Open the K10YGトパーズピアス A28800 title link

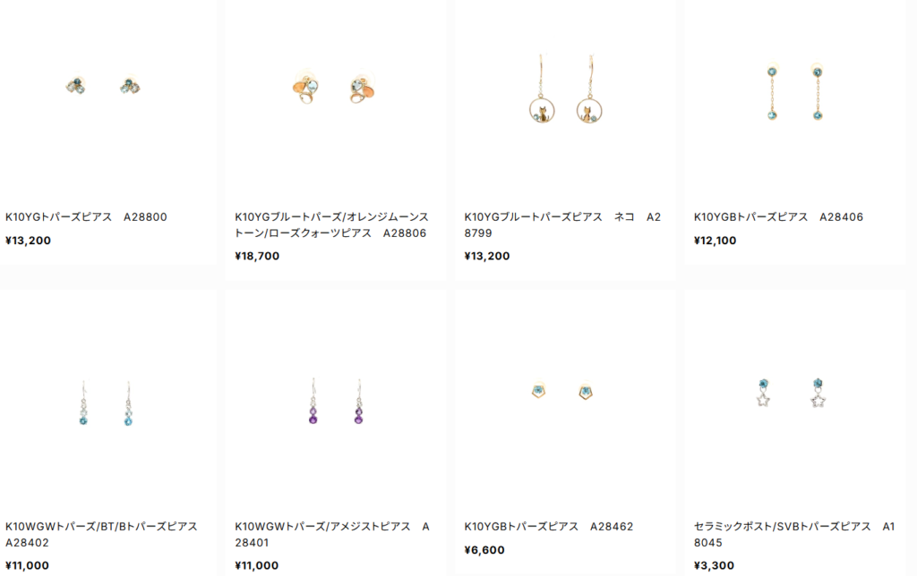point(87,216)
